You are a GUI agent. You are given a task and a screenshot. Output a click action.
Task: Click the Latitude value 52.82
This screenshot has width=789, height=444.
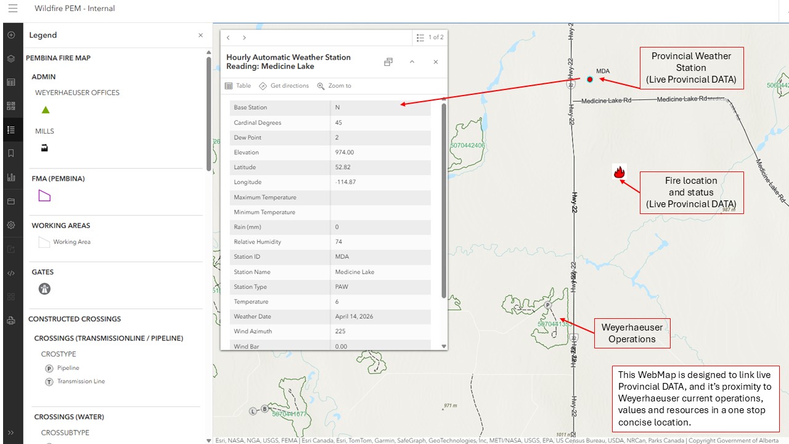click(x=343, y=167)
